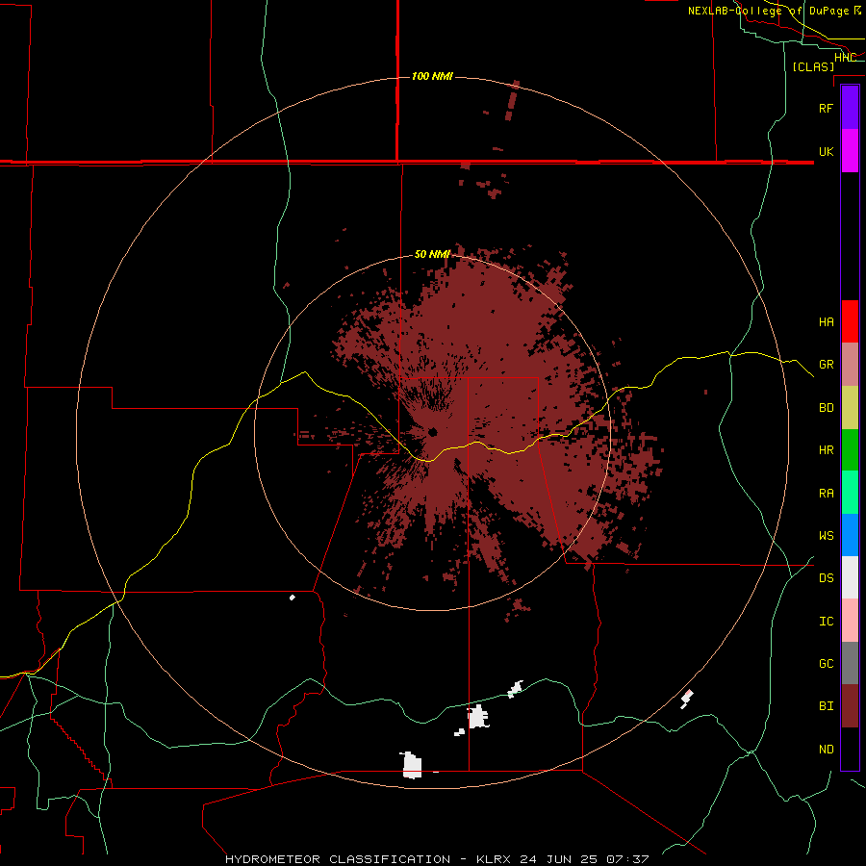Pick the mint RA legend swatch
The width and height of the screenshot is (866, 866).
[850, 493]
